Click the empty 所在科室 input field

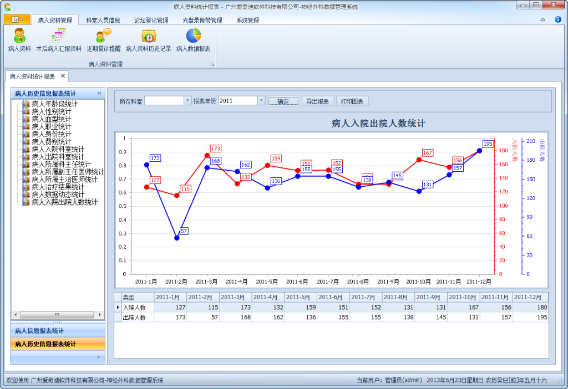tap(164, 101)
